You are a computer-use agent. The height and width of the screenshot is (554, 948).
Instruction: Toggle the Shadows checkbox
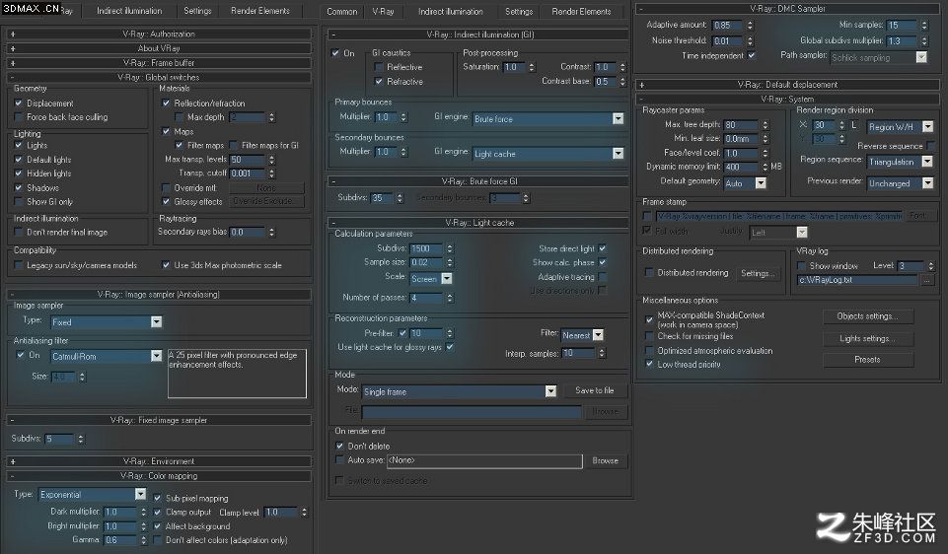pyautogui.click(x=19, y=188)
